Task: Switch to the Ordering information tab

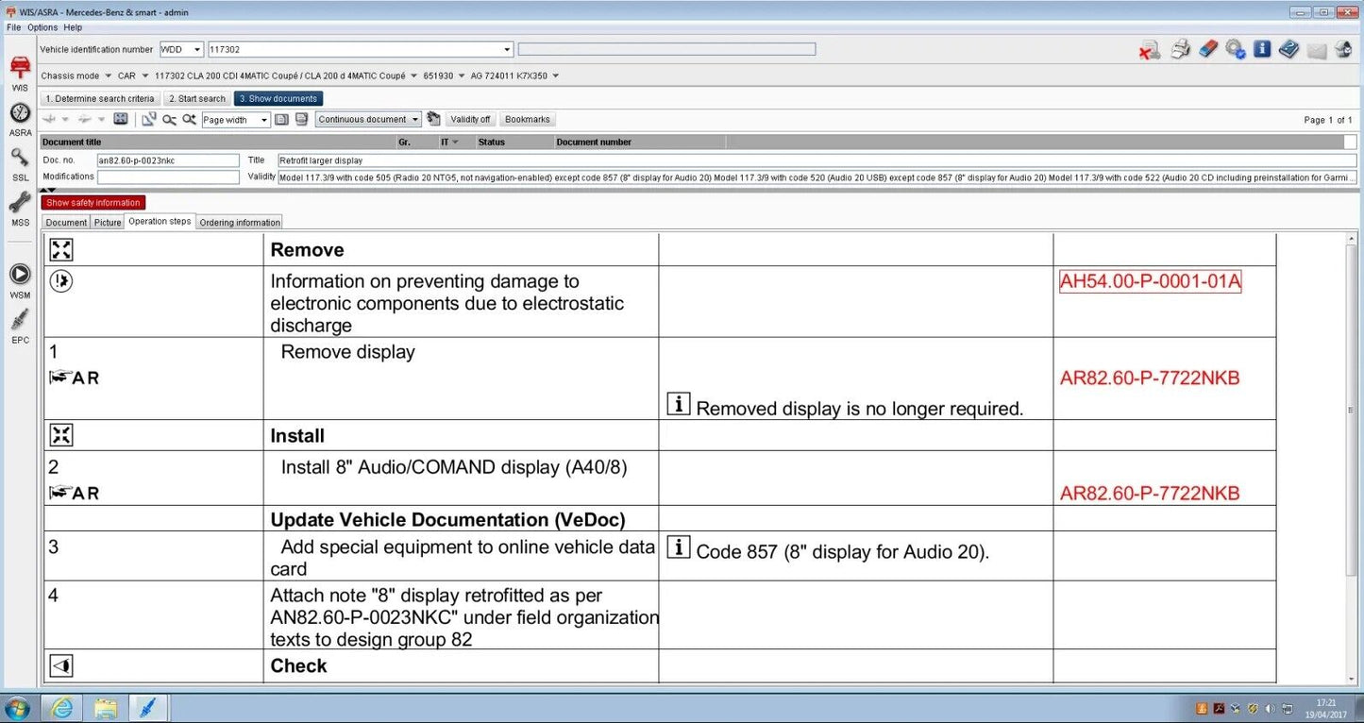Action: coord(240,223)
